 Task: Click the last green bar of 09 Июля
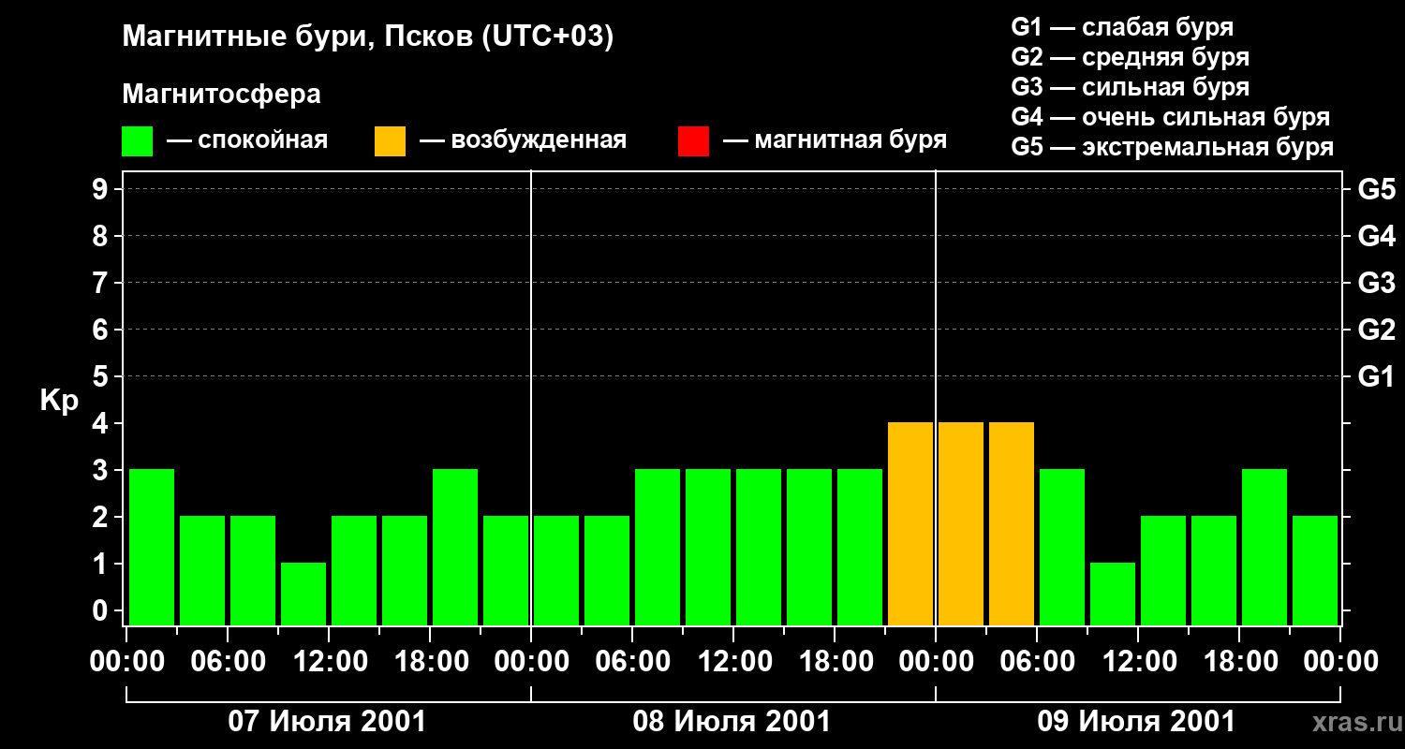click(1315, 570)
